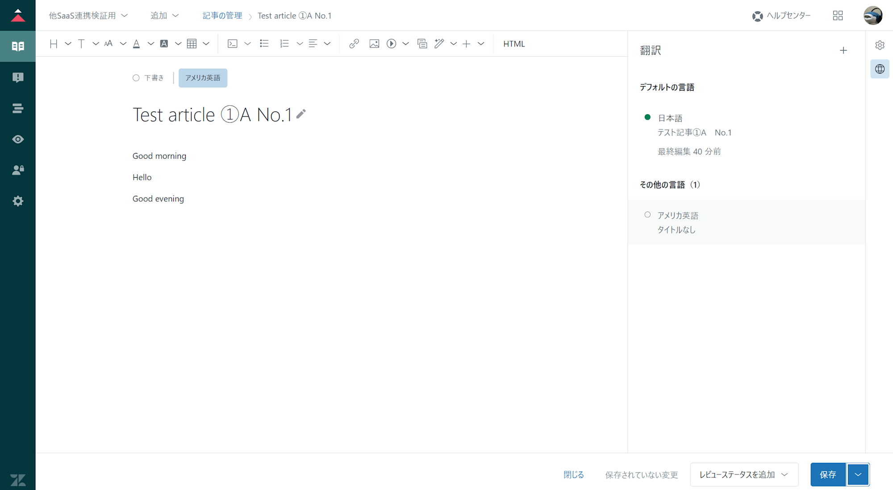Open the Guide knowledge base icon in sidebar

point(18,46)
